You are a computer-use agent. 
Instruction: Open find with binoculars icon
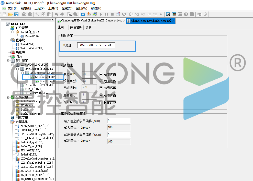click(x=70, y=14)
